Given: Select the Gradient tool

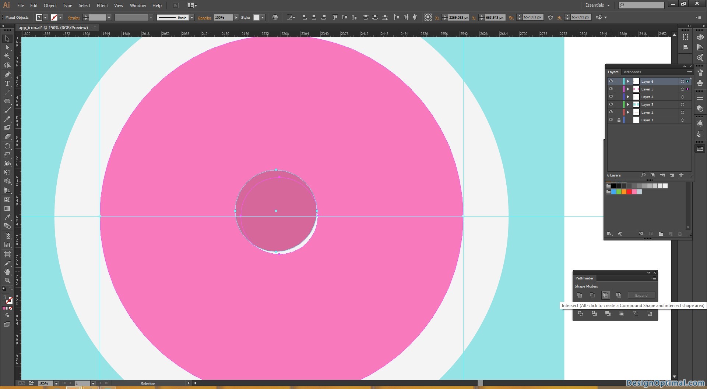Looking at the screenshot, I should (x=7, y=208).
